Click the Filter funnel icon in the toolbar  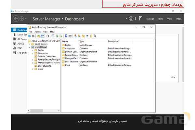tap(87, 36)
